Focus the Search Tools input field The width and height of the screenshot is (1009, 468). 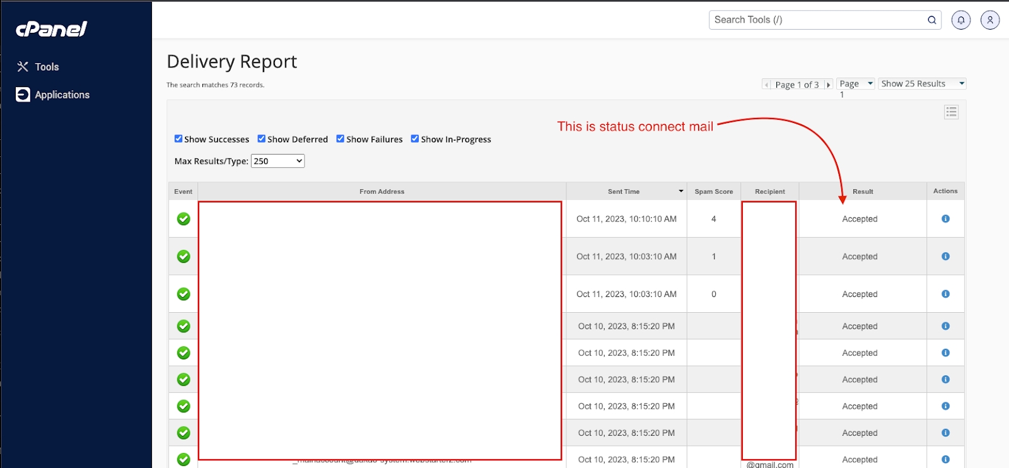[817, 20]
